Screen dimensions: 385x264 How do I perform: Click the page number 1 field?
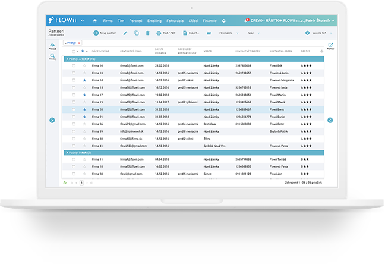pyautogui.click(x=81, y=183)
